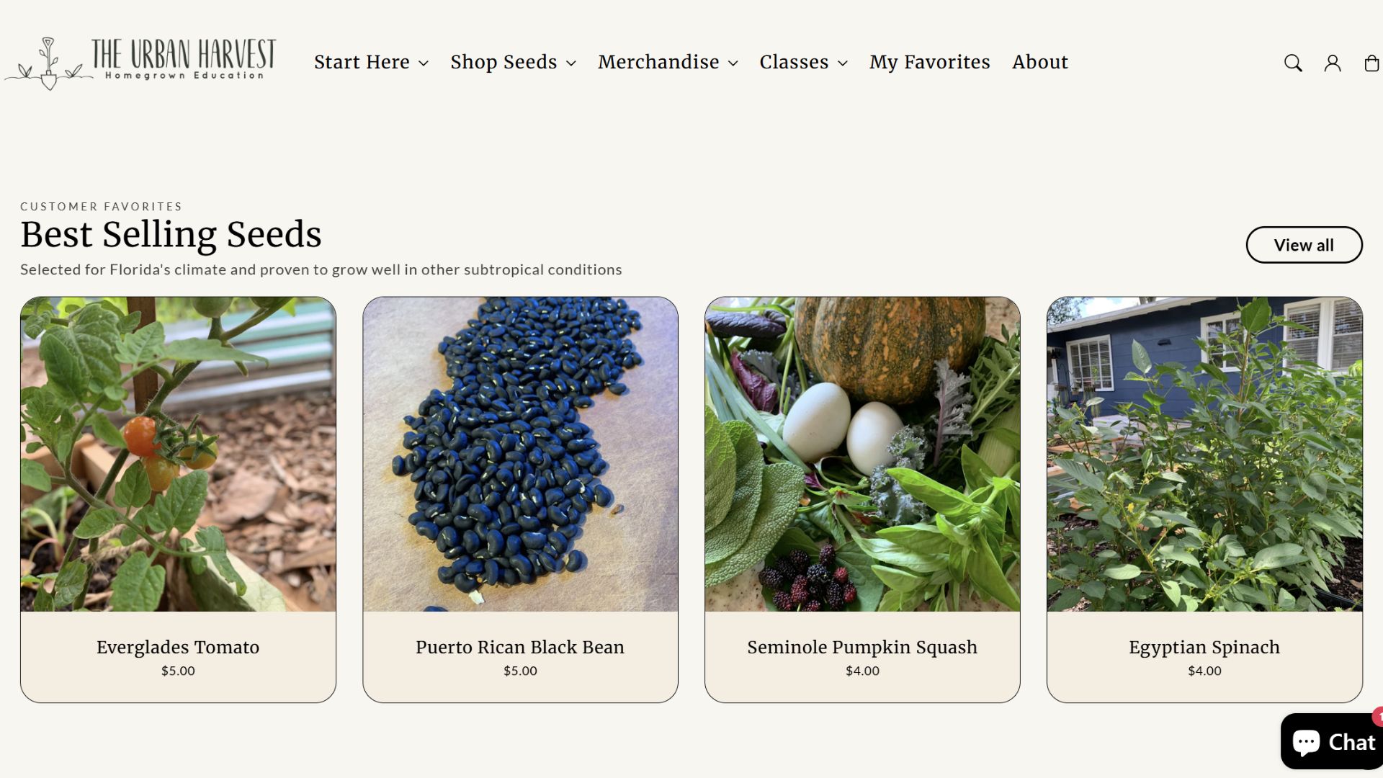Screen dimensions: 1383x778
Task: Open the shopping bag cart icon
Action: click(1371, 63)
